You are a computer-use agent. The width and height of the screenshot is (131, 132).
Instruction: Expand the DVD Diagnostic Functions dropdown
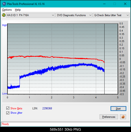(x=74, y=15)
